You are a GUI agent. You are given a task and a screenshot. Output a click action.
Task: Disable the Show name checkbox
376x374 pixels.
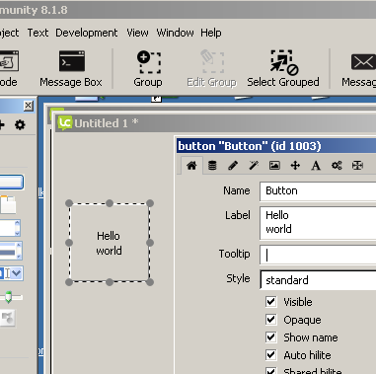pyautogui.click(x=271, y=337)
